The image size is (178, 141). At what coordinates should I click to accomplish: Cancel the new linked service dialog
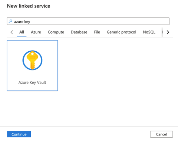pos(161,134)
